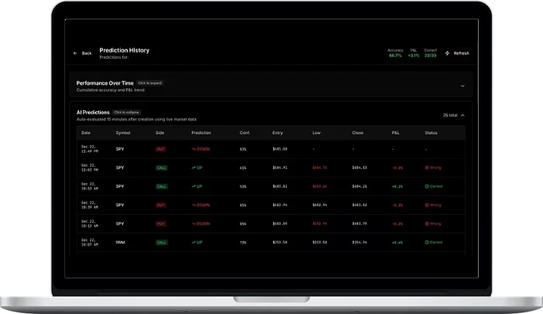
Task: Click the 'Click to collapse' badge
Action: pos(127,112)
